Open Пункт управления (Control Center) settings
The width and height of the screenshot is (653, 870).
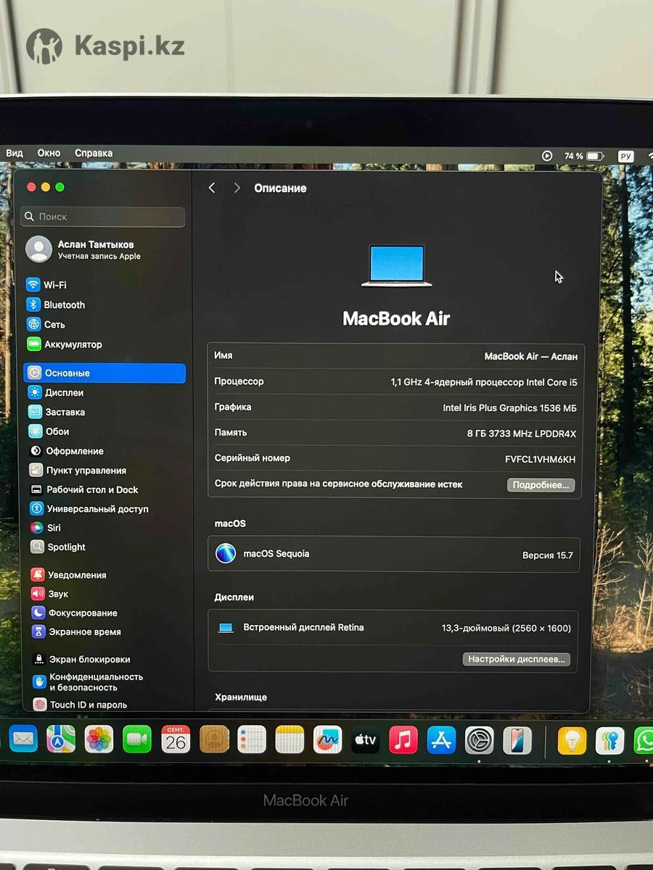click(86, 471)
